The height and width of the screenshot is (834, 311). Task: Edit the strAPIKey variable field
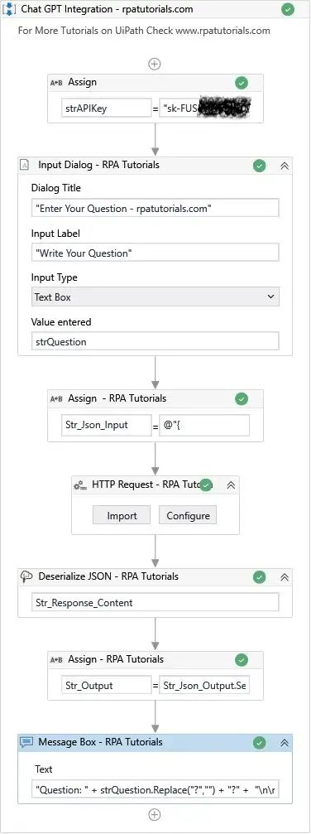(x=107, y=108)
